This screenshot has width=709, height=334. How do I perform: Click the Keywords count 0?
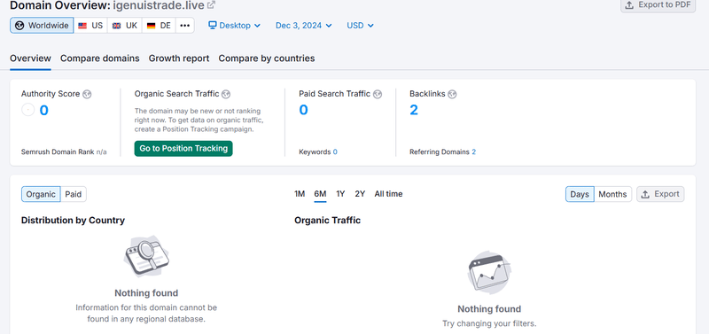(335, 151)
